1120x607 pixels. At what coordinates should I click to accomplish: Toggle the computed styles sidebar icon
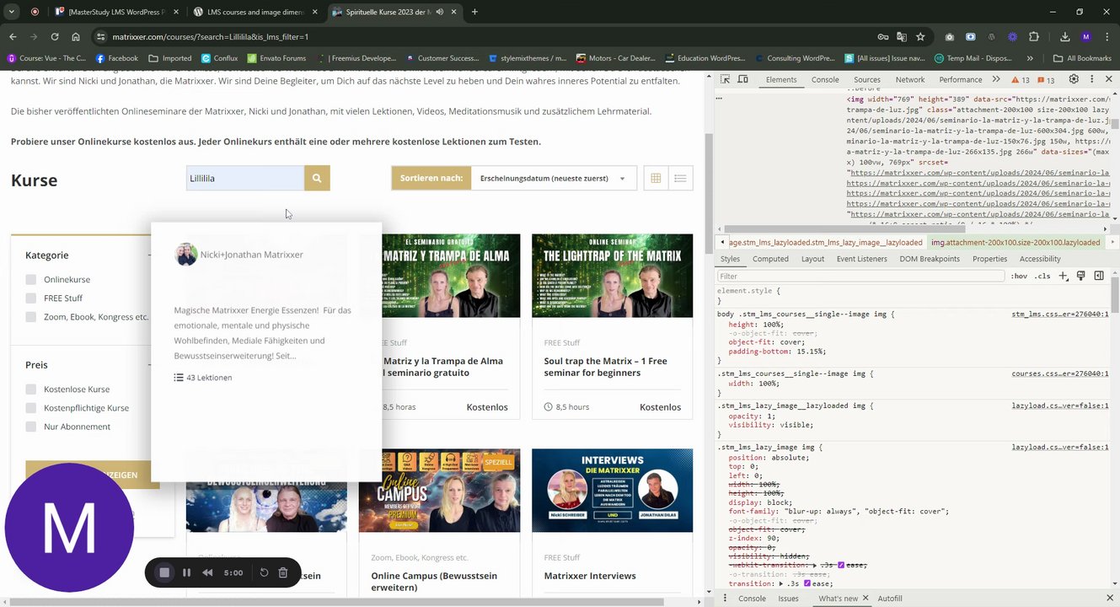1099,276
